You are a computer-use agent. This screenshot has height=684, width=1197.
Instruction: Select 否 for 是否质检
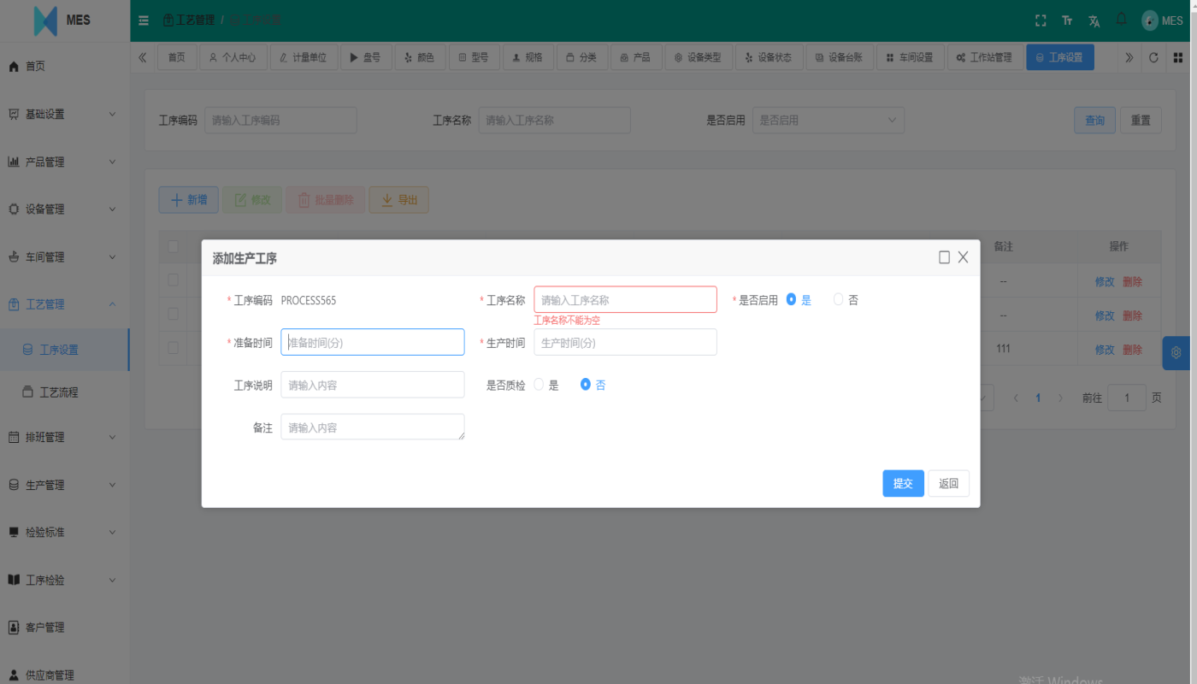coord(593,385)
